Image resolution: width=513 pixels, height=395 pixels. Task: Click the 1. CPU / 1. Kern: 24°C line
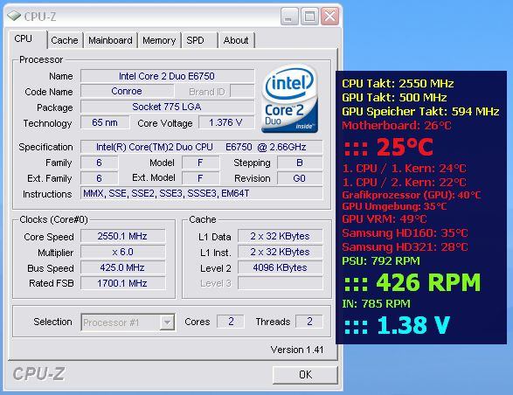point(404,168)
